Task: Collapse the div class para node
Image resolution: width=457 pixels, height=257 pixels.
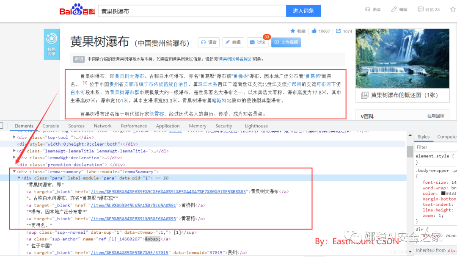Action: pos(19,178)
